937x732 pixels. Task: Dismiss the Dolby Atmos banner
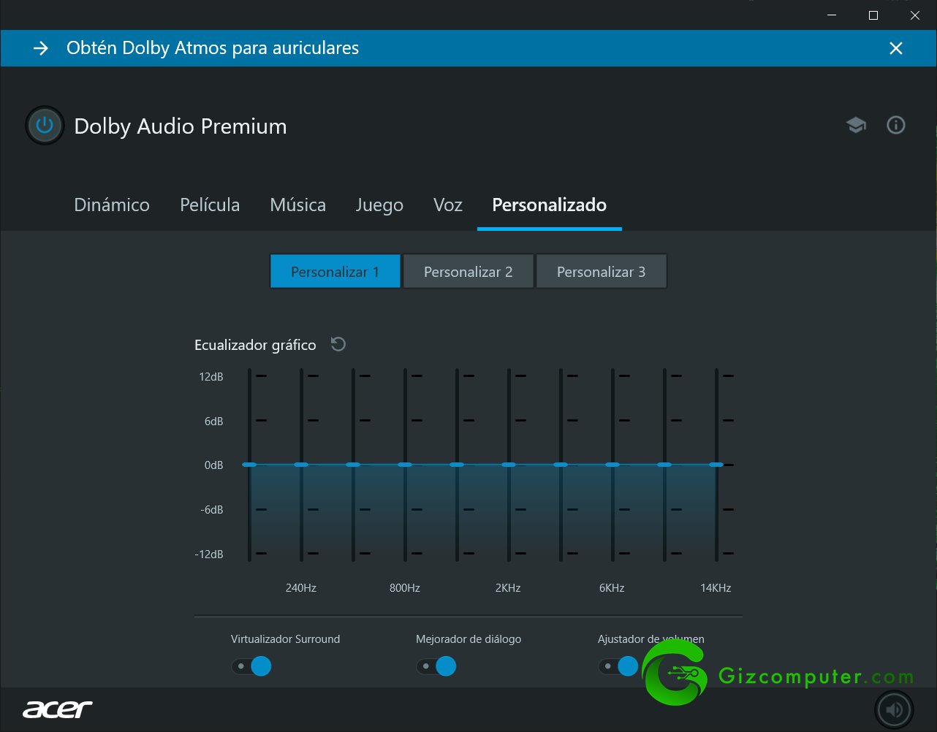(x=895, y=48)
